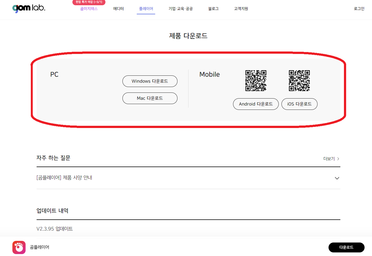
Task: Click the Android QR code image
Action: click(x=256, y=81)
